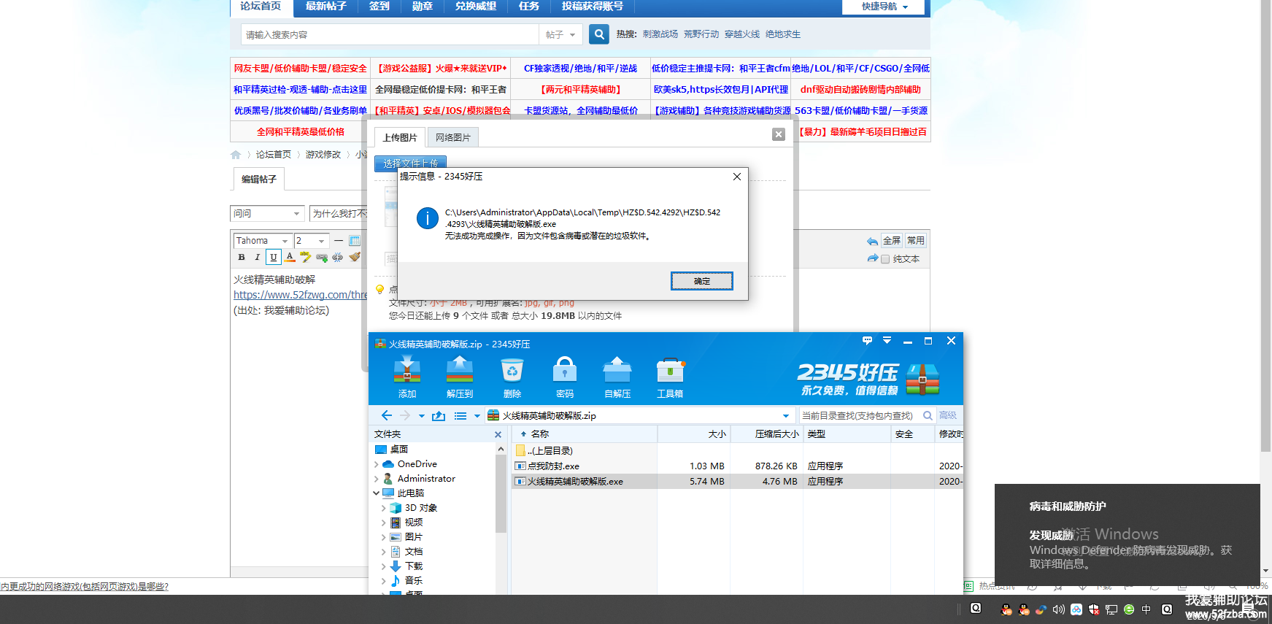Screen dimensions: 1272x624
Task: Click the Windows Defender shield tray icon
Action: pyautogui.click(x=1093, y=609)
